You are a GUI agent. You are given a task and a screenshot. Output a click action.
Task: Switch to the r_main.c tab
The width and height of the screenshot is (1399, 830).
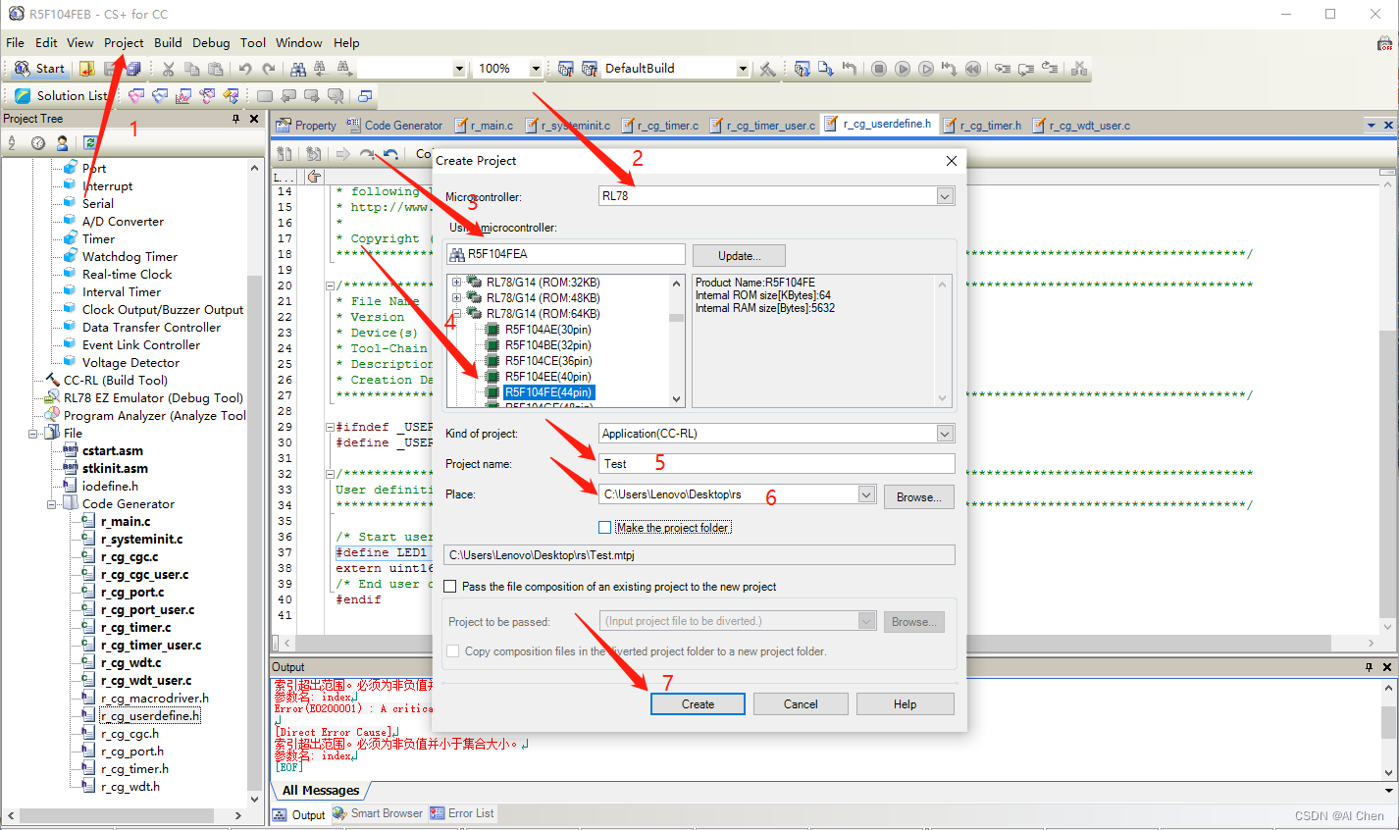484,126
